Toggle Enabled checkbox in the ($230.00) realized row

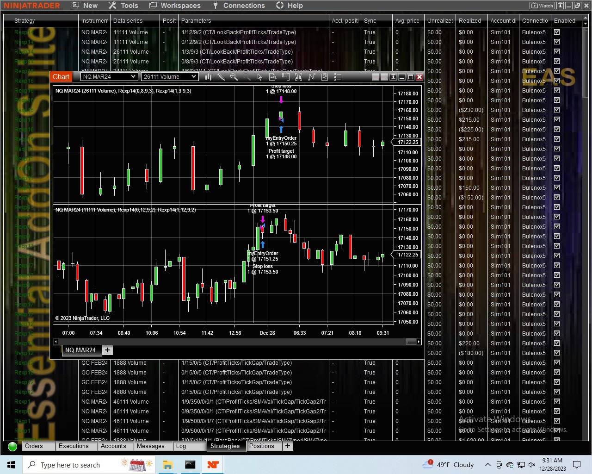(557, 110)
